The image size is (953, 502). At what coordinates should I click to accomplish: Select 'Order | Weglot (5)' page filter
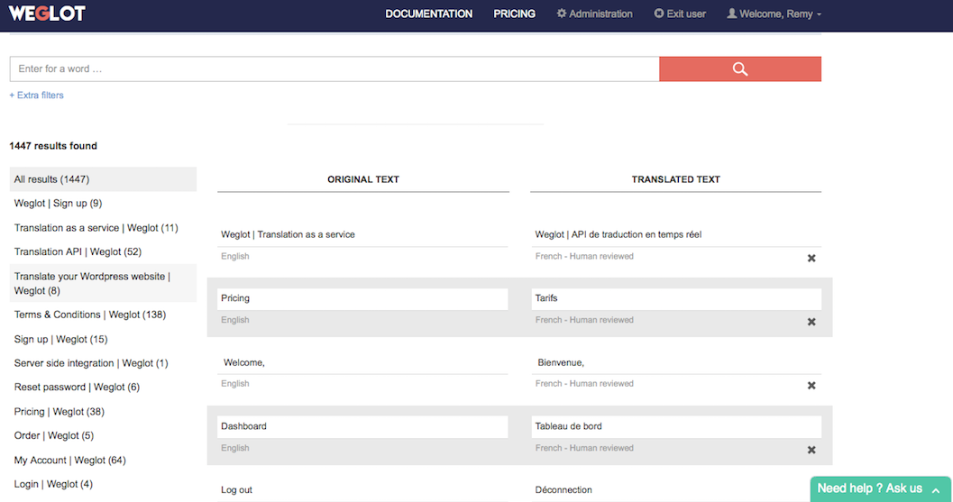[54, 435]
